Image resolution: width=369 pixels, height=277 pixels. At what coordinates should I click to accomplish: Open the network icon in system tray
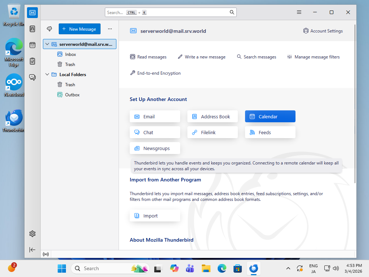327,268
